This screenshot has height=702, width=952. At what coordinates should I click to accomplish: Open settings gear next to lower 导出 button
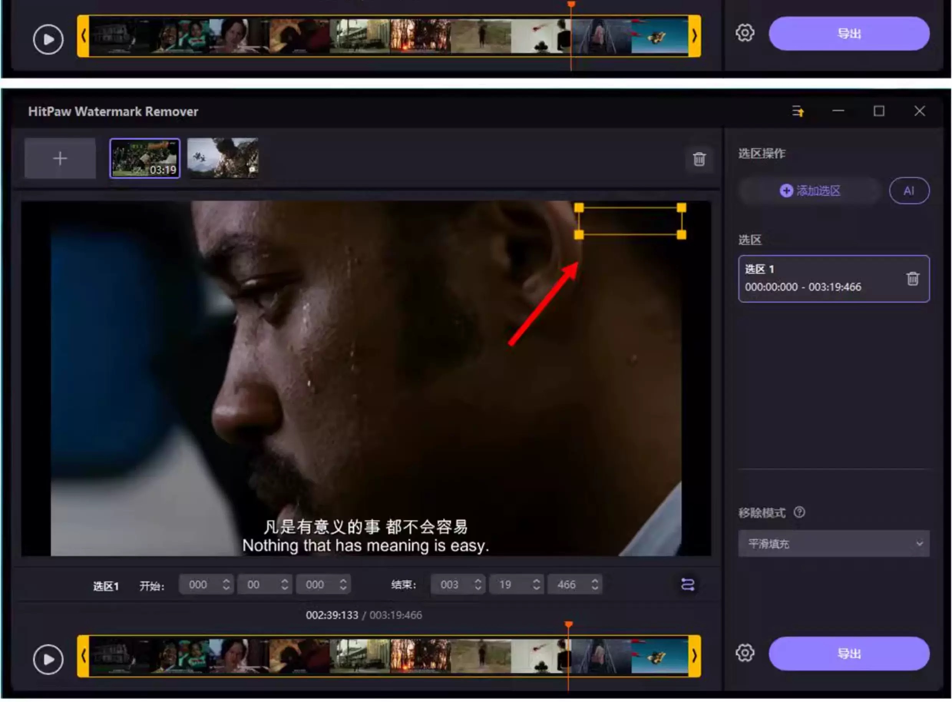[745, 654]
